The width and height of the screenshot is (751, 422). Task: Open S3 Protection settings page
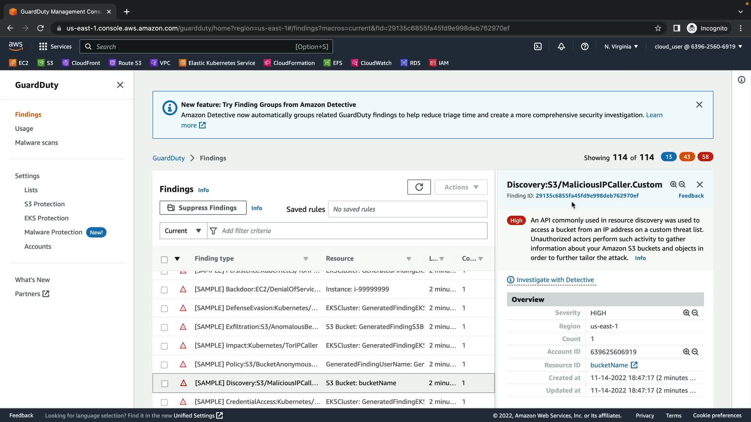[x=44, y=204]
